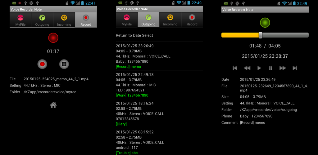Stop recording with the square stop button

coord(64,64)
